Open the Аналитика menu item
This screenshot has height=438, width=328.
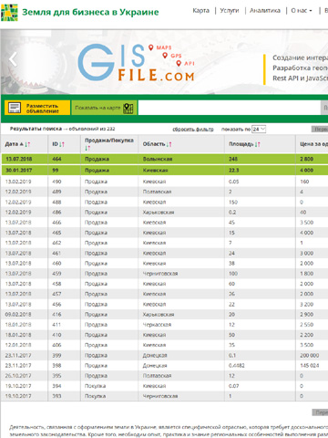[265, 11]
